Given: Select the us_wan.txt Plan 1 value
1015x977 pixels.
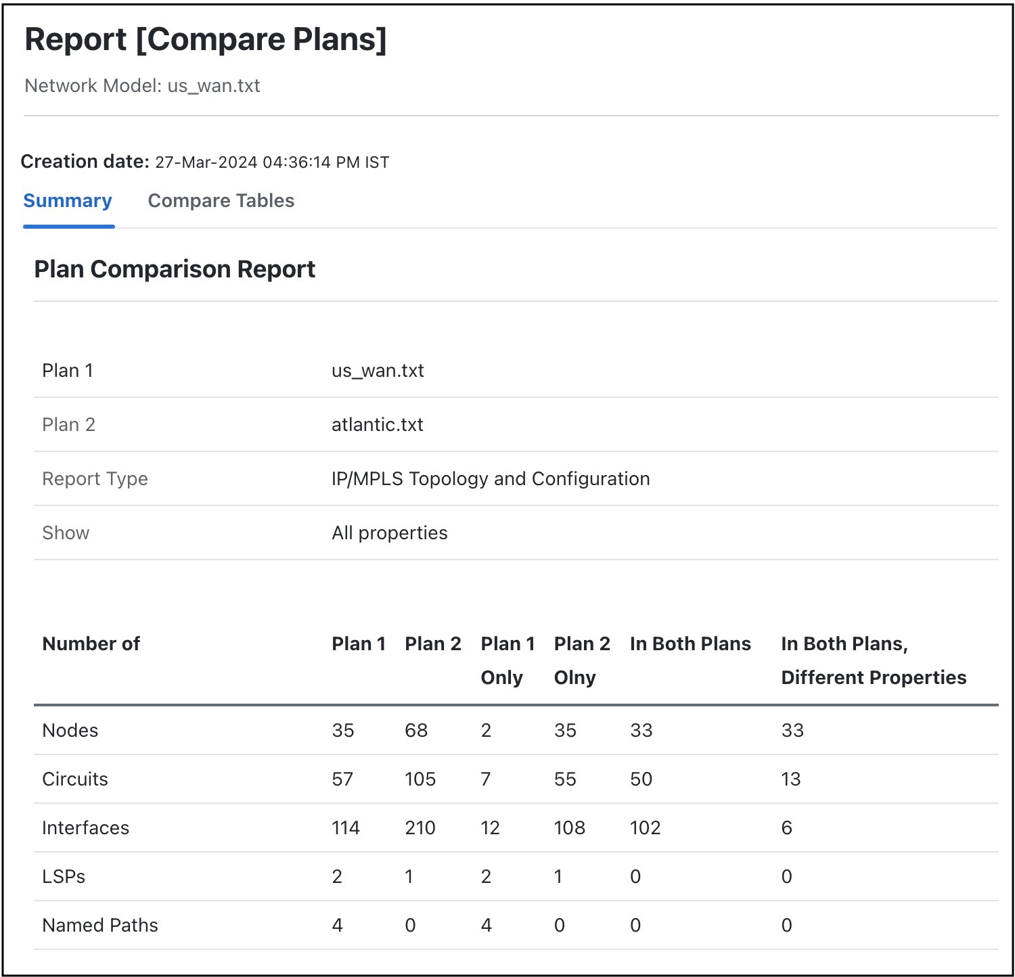Looking at the screenshot, I should [x=377, y=370].
